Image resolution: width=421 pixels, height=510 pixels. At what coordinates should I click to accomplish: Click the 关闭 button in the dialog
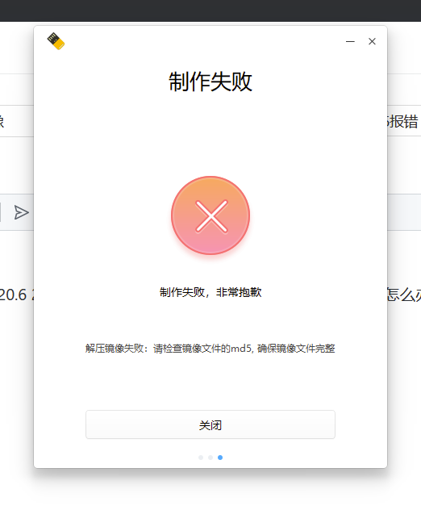point(210,424)
